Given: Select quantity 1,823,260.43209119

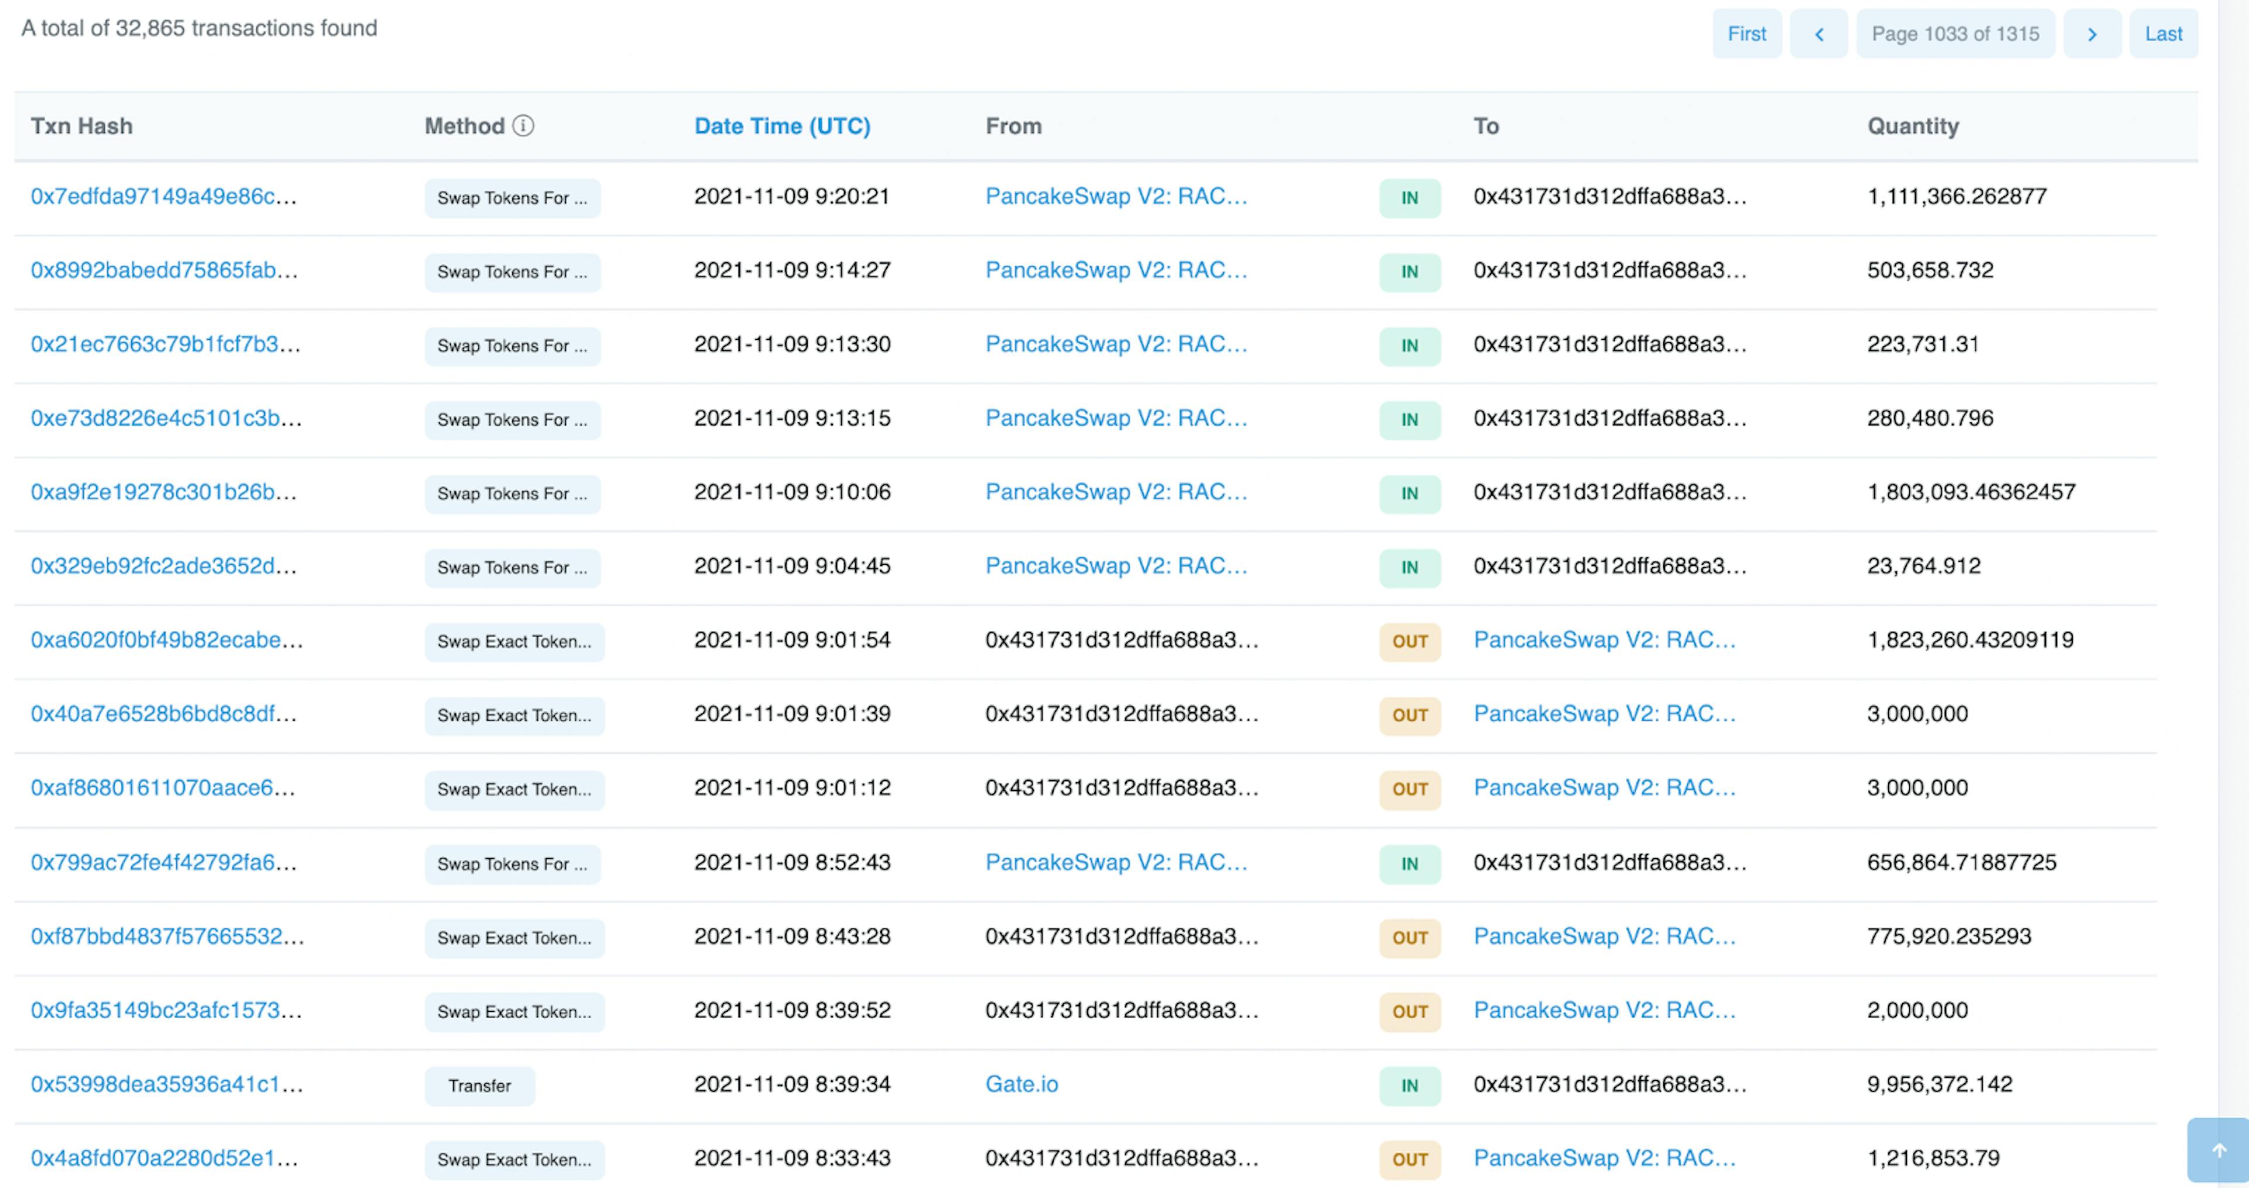Looking at the screenshot, I should click(x=1970, y=640).
